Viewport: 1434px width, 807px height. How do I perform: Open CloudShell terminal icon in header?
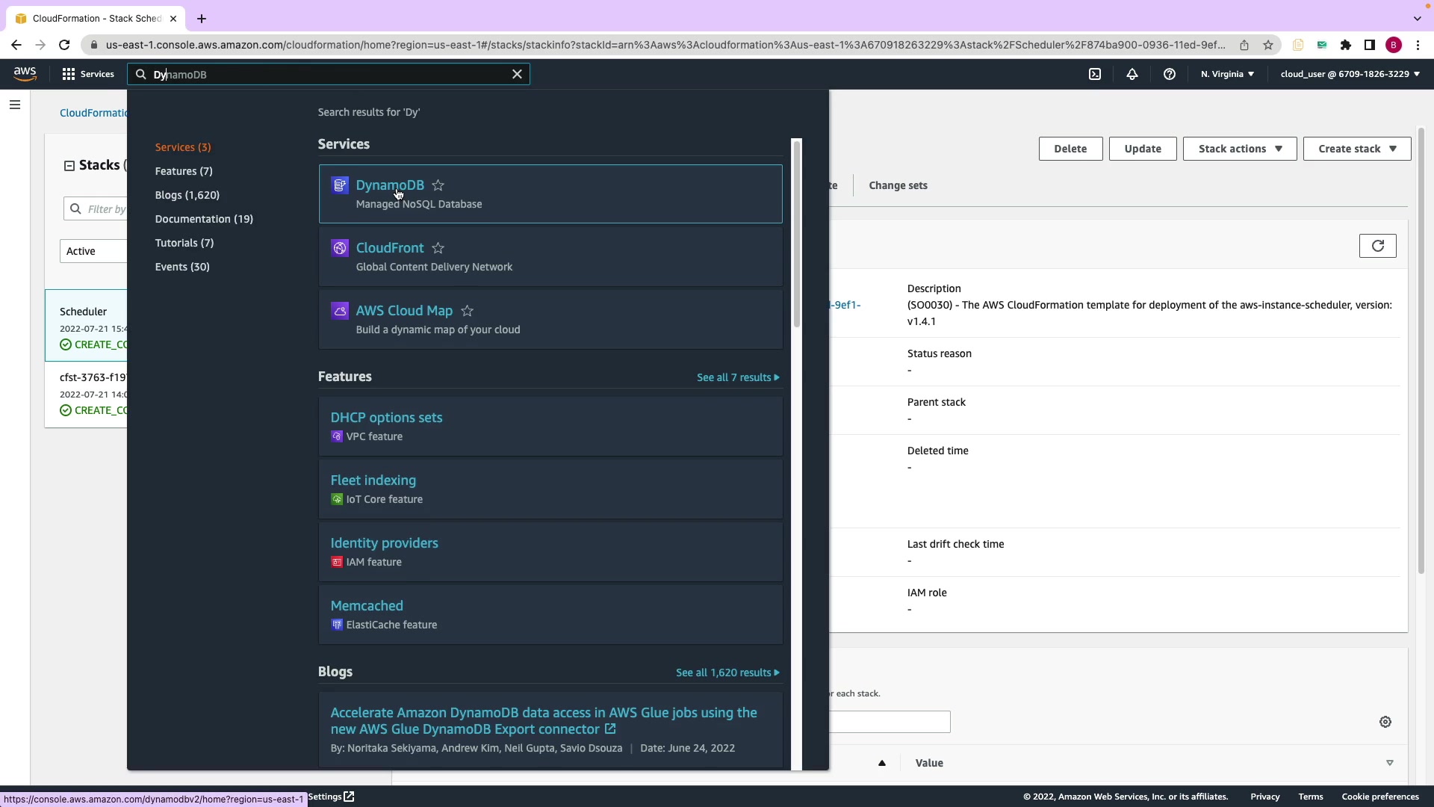pos(1095,74)
